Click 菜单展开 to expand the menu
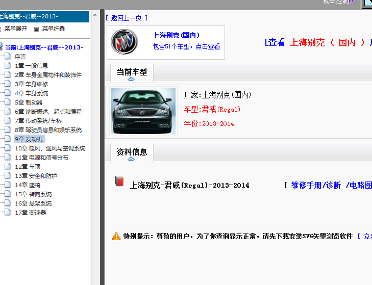The image size is (372, 285). tap(16, 29)
